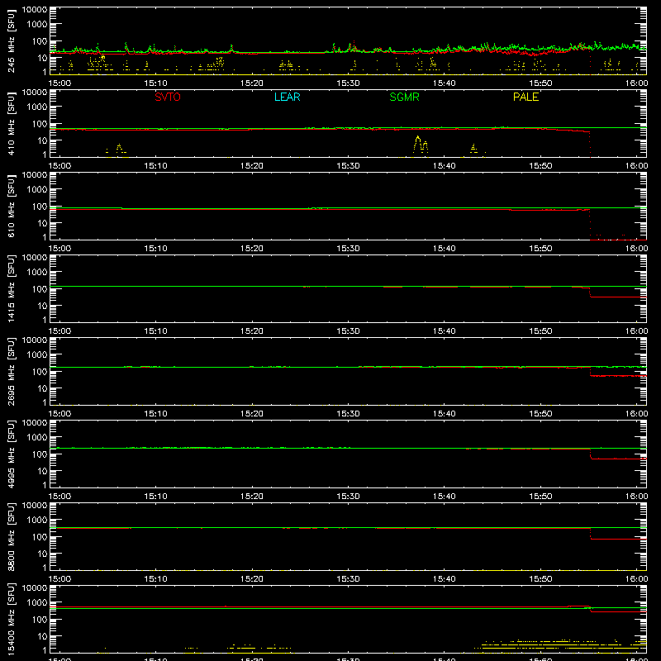Viewport: 661px width, 661px height.
Task: Click 15:30 time label under 1415 MHz panel
Action: (x=348, y=331)
